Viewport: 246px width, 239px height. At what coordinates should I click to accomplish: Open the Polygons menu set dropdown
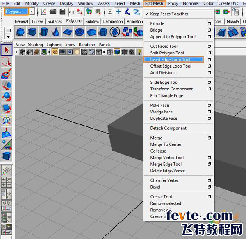point(32,11)
